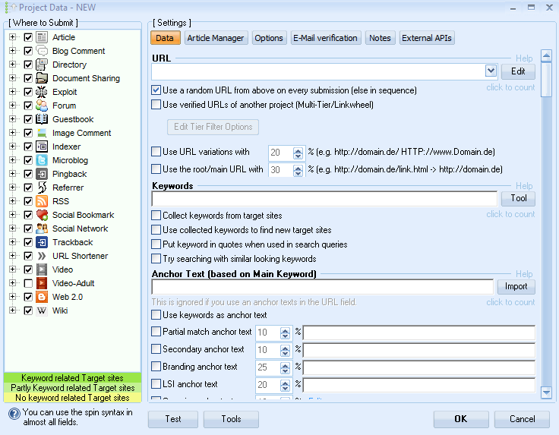
Task: Expand the Trackback tree node
Action: click(12, 242)
